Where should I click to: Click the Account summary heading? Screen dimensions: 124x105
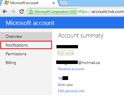[x=81, y=35]
